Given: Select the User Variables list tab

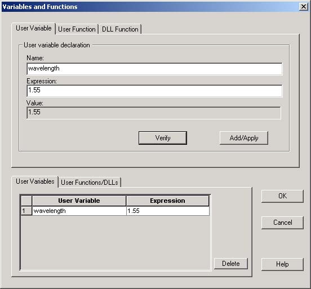Looking at the screenshot, I should click(35, 181).
